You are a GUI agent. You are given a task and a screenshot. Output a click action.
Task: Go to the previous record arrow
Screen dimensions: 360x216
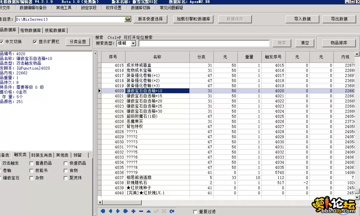110,211
